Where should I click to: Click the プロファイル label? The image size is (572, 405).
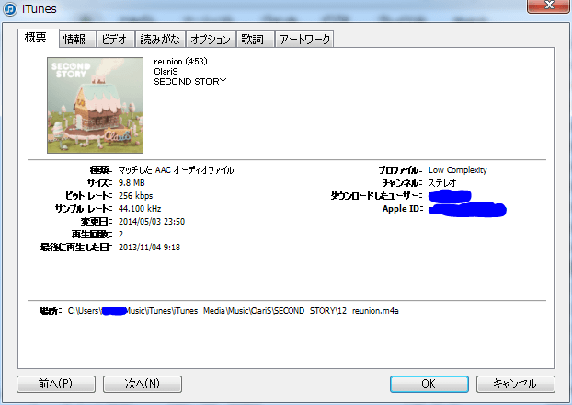(x=401, y=170)
